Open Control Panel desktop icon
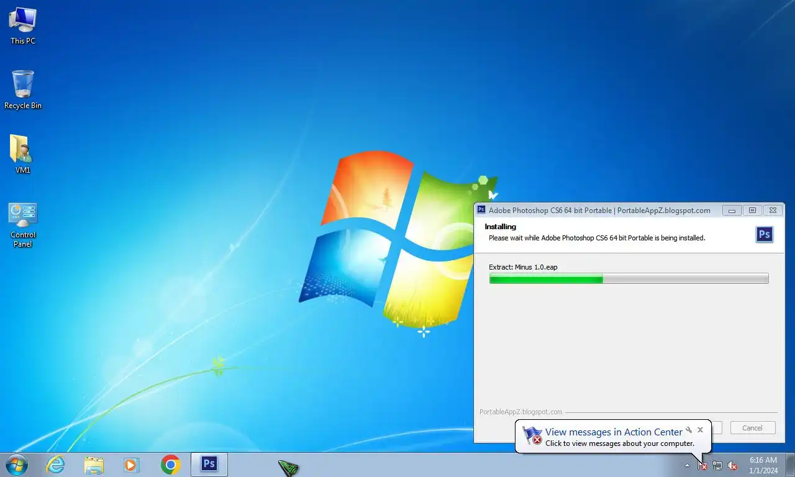The width and height of the screenshot is (795, 477). (x=23, y=225)
